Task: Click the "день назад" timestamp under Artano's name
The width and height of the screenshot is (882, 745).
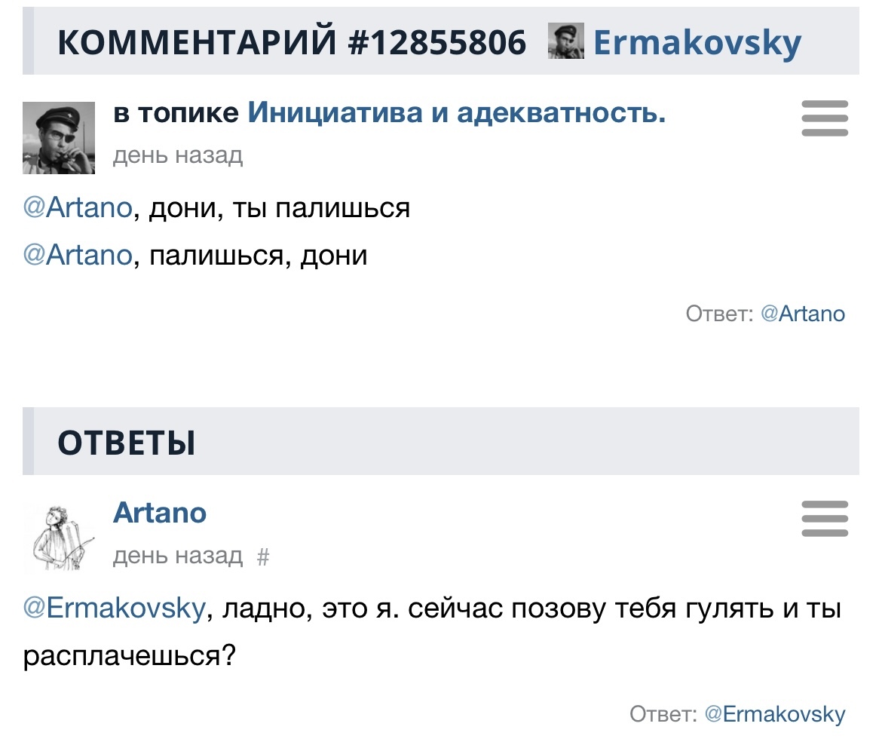Action: 178,556
